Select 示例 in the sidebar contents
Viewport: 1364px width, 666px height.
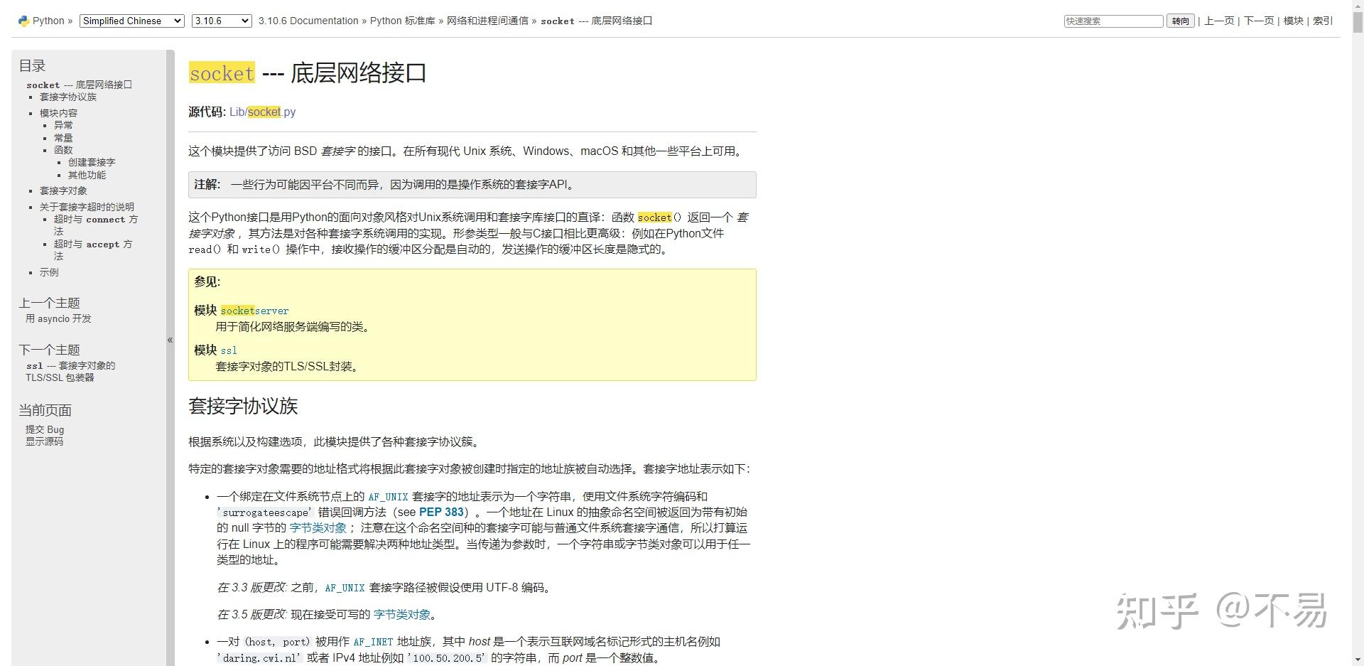48,272
